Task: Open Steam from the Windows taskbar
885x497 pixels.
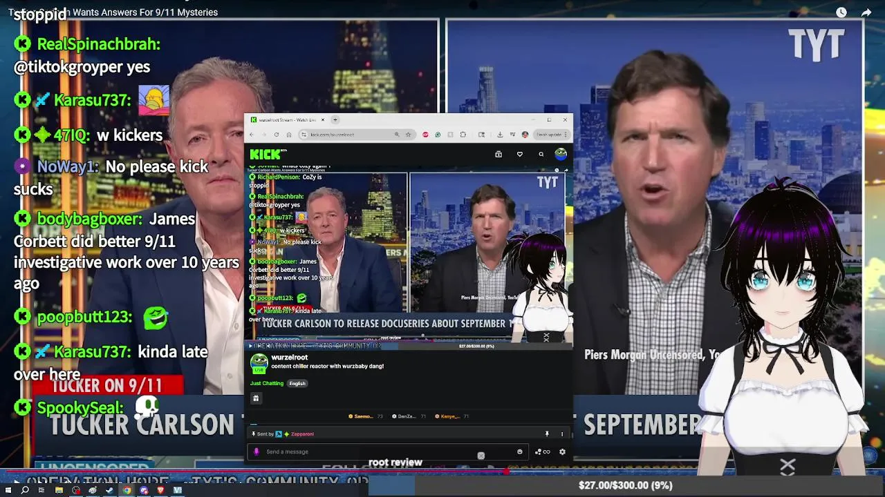Action: click(109, 490)
